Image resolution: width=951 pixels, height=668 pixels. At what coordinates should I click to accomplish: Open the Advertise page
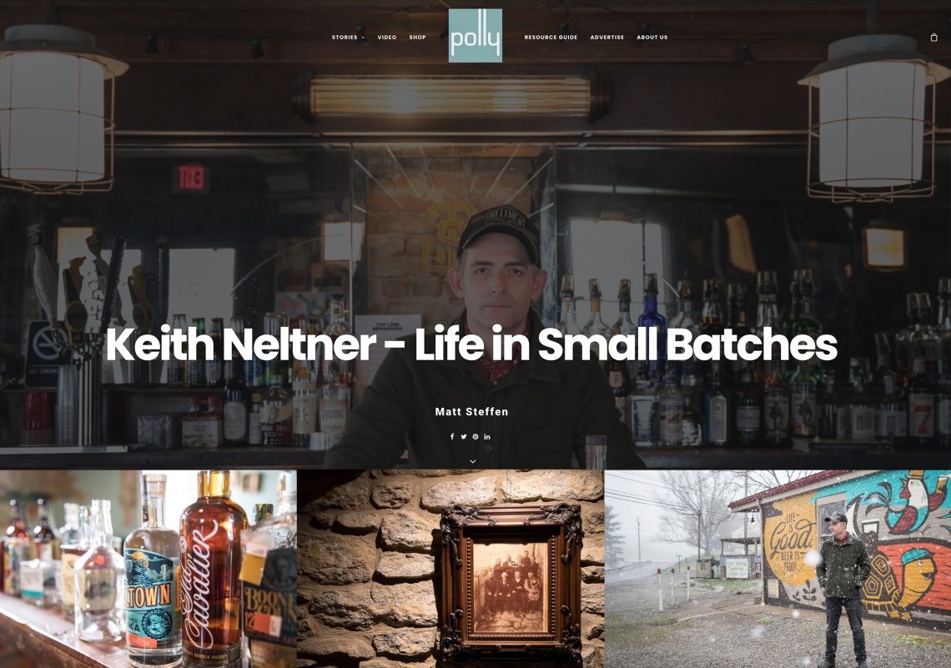(607, 38)
